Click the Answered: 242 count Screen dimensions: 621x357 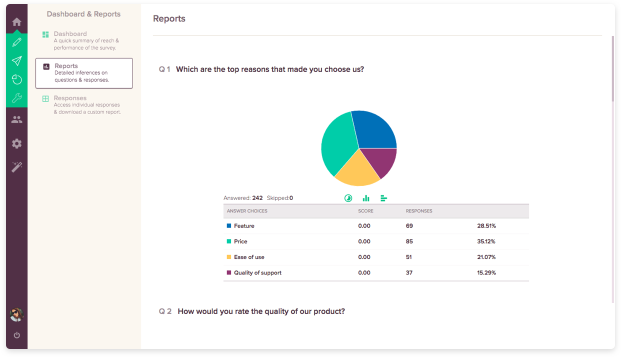click(x=244, y=197)
